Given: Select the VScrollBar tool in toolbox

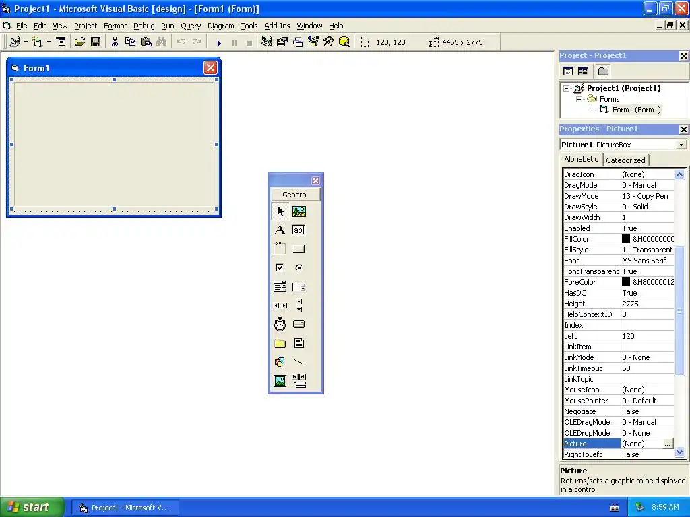Looking at the screenshot, I should pos(299,305).
